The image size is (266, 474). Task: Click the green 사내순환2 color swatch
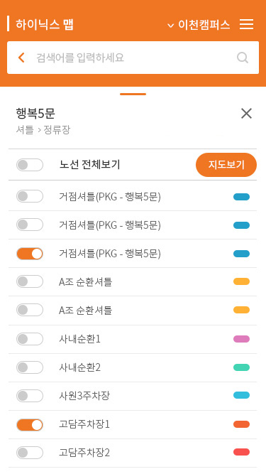[242, 367]
